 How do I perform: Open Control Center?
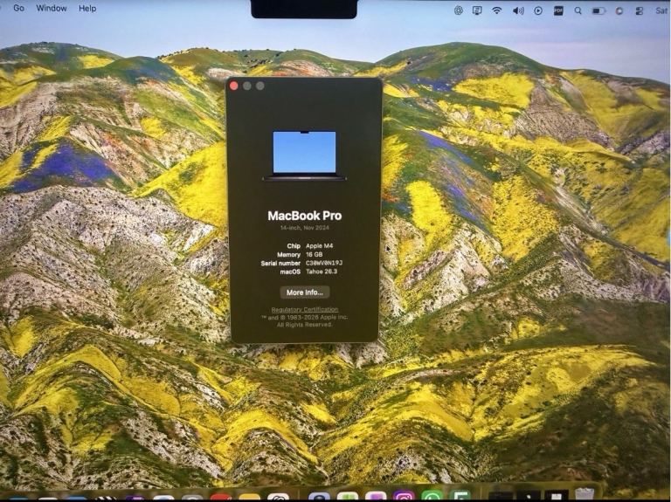pos(640,11)
